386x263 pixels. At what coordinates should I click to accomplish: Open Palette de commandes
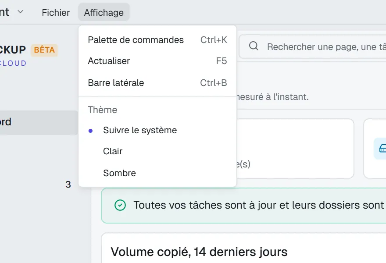point(157,40)
